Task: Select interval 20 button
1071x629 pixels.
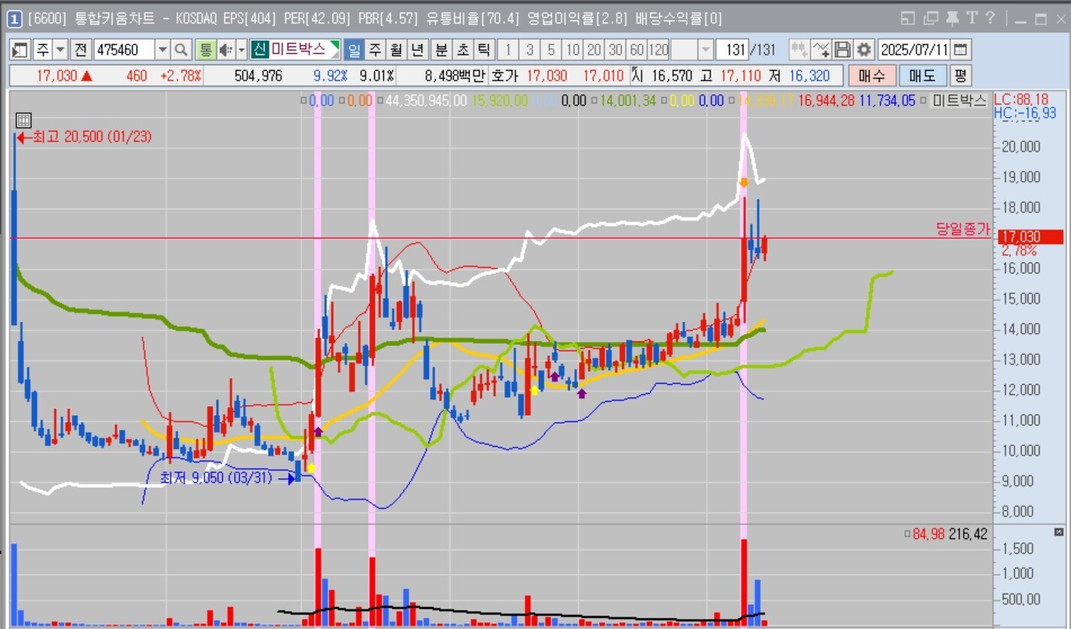Action: (594, 50)
